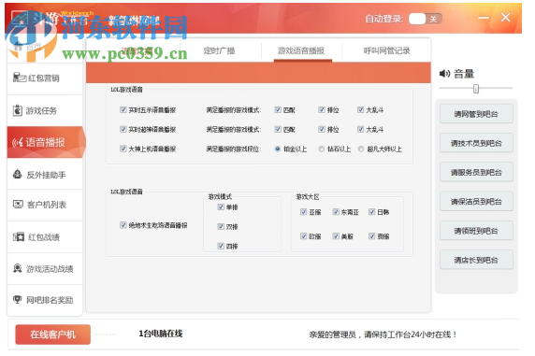
Task: Uncheck 排位 in the 实时超神 row
Action: tap(322, 129)
